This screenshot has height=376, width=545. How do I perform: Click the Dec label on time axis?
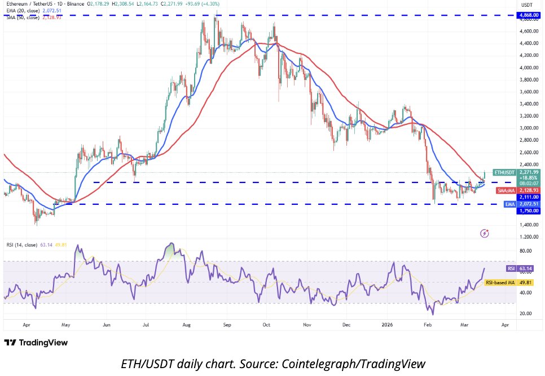point(346,325)
